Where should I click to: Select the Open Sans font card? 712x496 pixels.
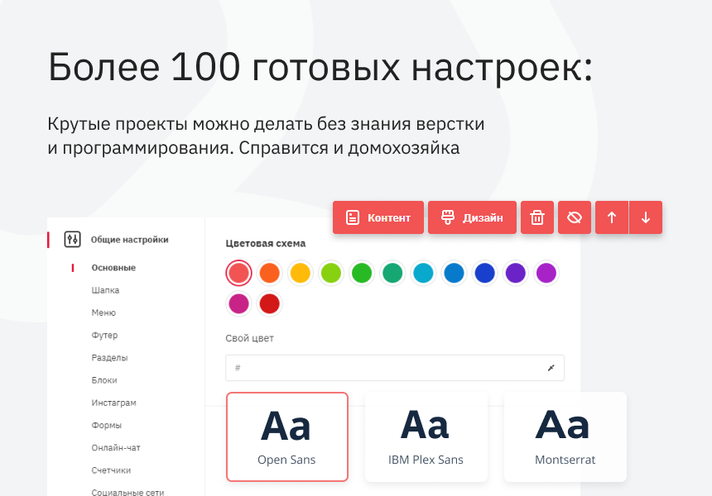(x=286, y=436)
